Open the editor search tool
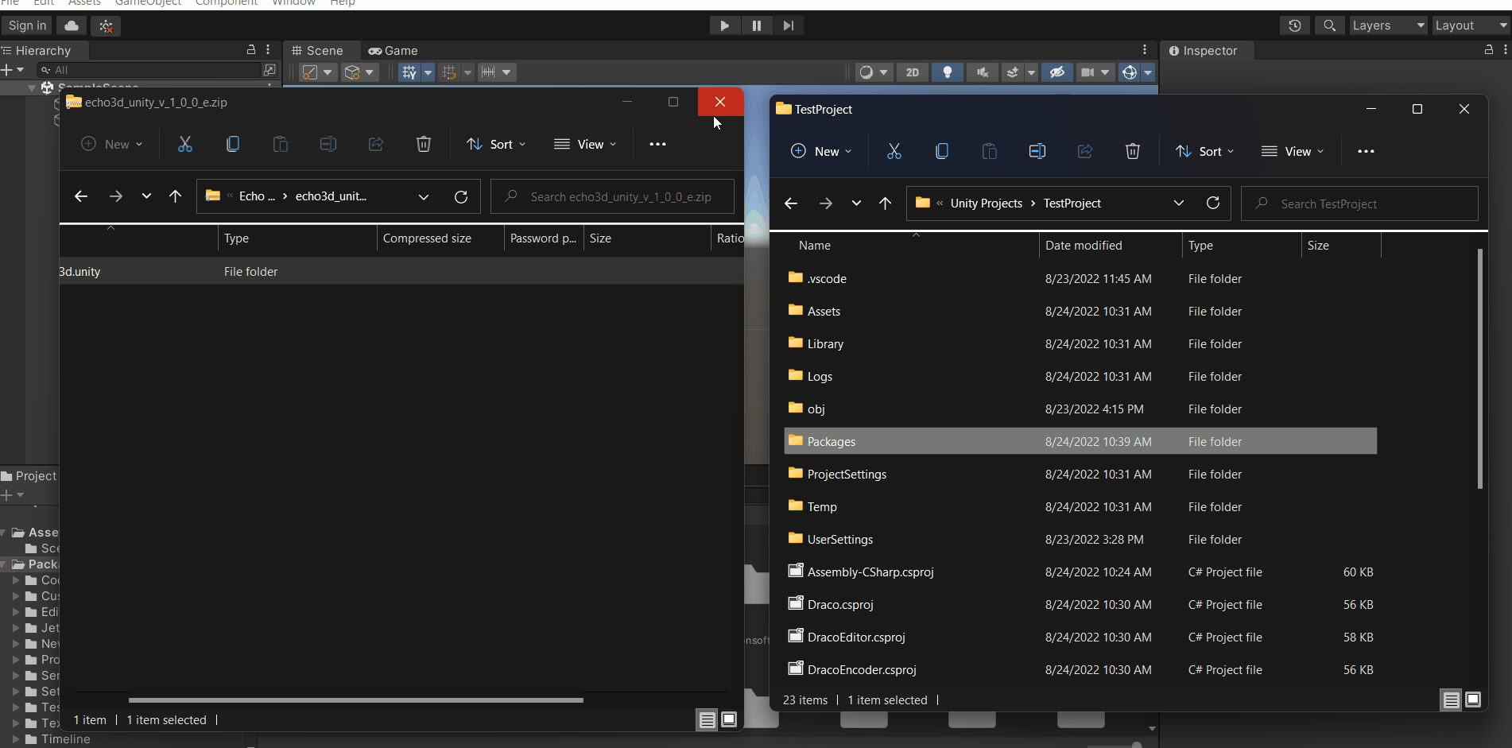1512x748 pixels. (1329, 25)
